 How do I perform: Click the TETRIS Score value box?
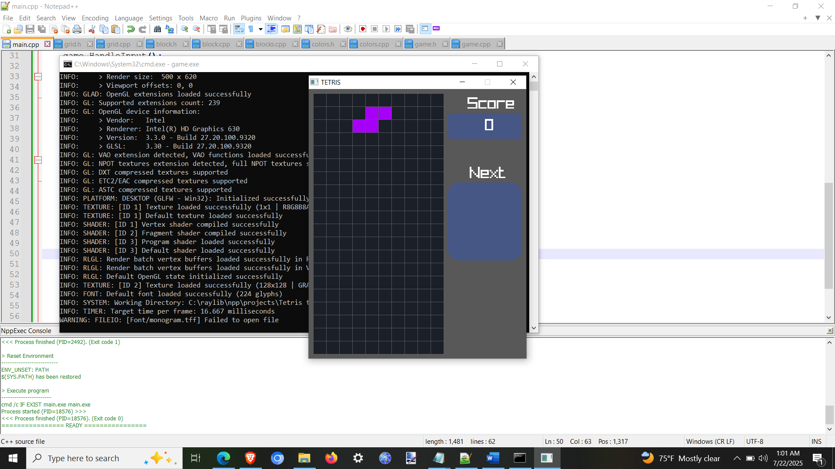coord(485,126)
